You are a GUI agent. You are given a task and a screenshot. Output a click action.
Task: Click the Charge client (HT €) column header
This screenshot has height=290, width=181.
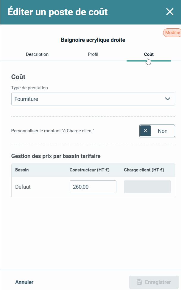tap(144, 170)
